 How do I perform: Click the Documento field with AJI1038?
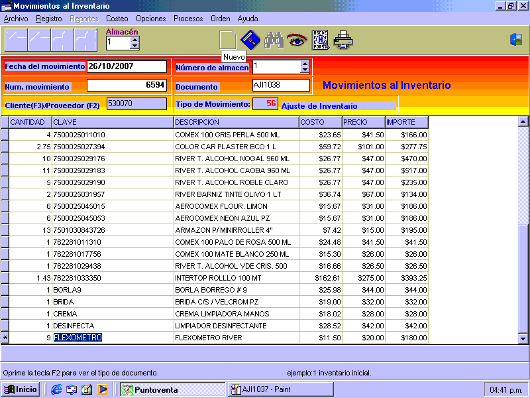click(281, 86)
